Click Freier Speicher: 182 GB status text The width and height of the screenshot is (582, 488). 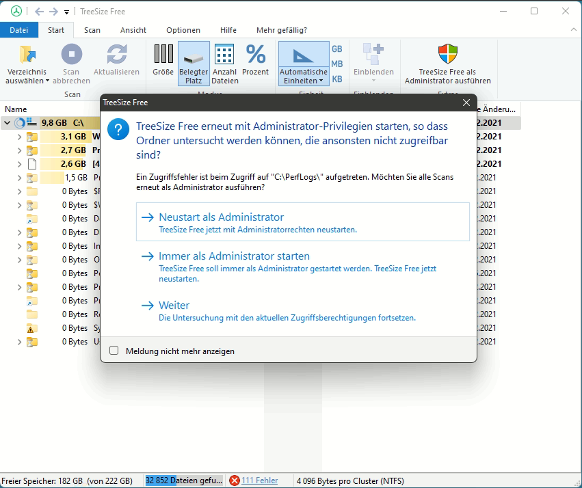click(x=67, y=481)
